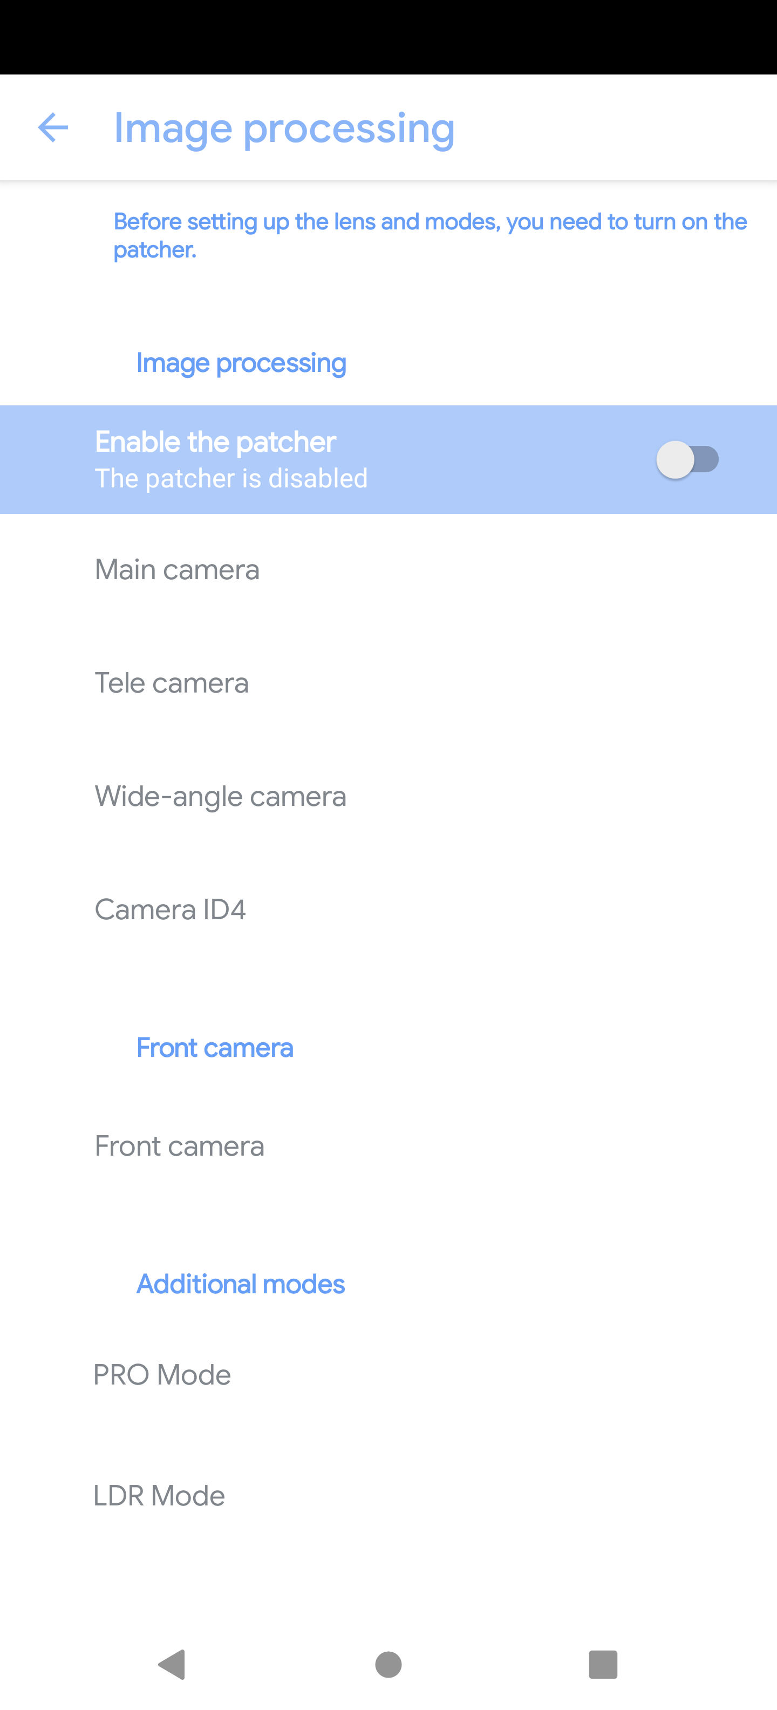This screenshot has width=777, height=1710.
Task: Open Front camera settings entry
Action: click(388, 1146)
